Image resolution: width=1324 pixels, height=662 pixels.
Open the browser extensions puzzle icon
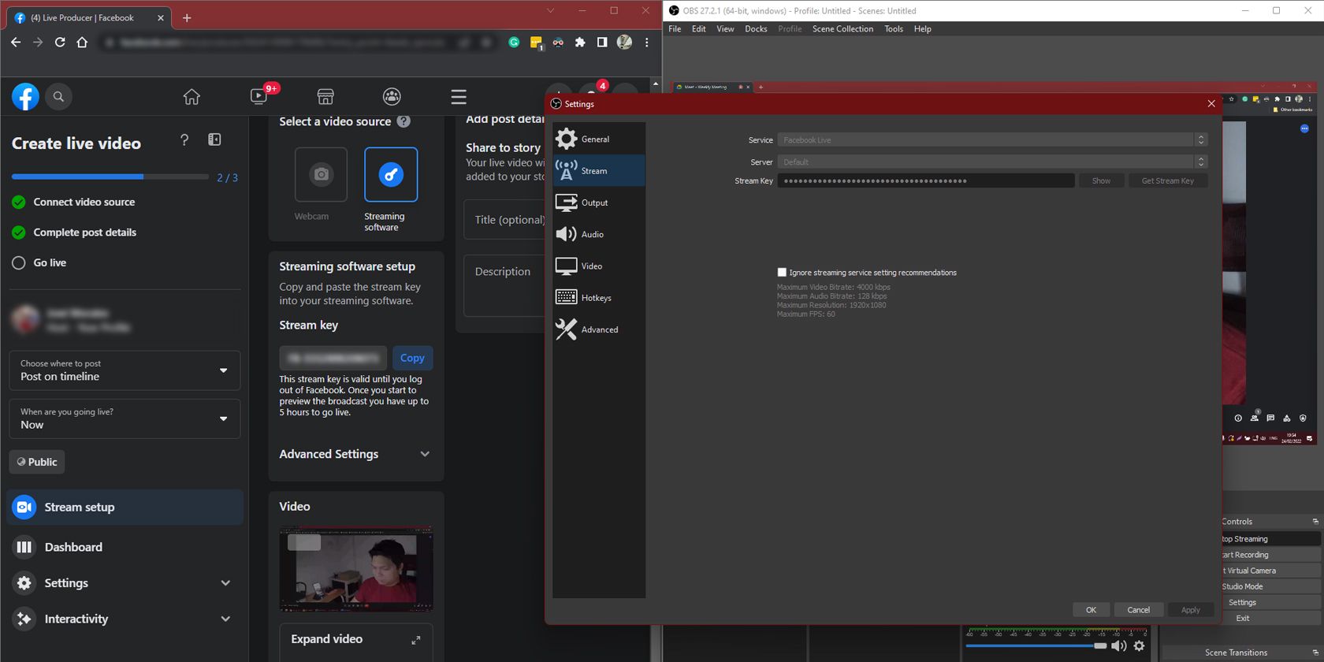(x=580, y=43)
